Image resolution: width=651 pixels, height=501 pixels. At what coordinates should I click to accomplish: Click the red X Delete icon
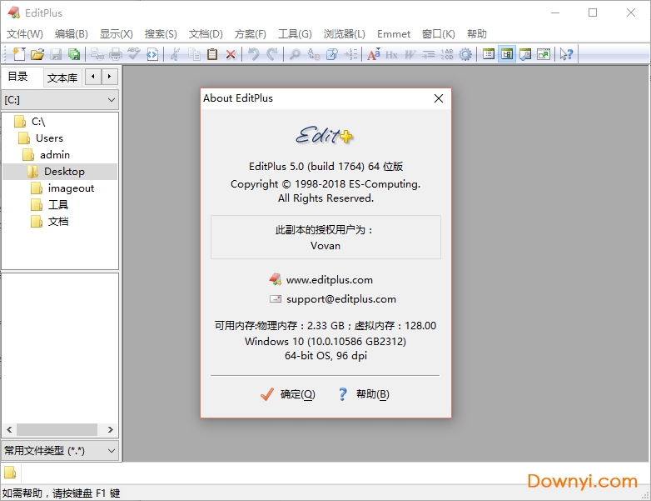pos(231,54)
